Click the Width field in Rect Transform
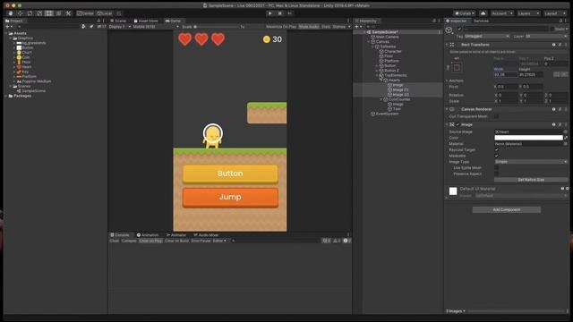573x322 pixels. (506, 74)
